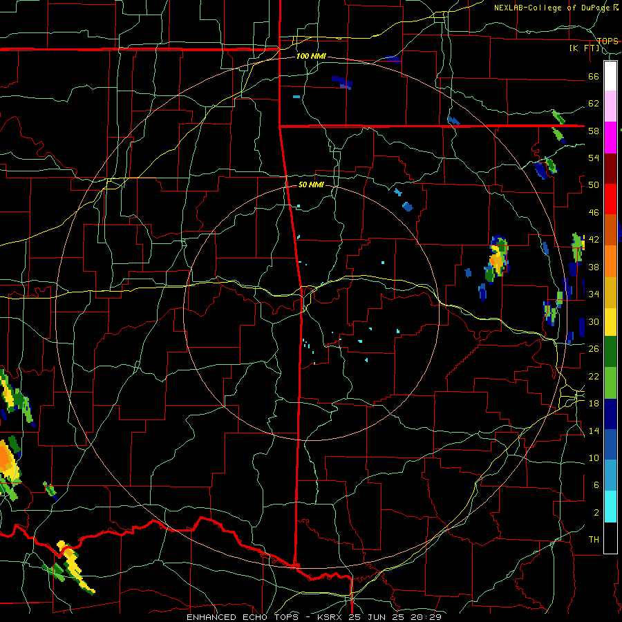Click the legend value "18"
The height and width of the screenshot is (622, 622).
(x=594, y=404)
